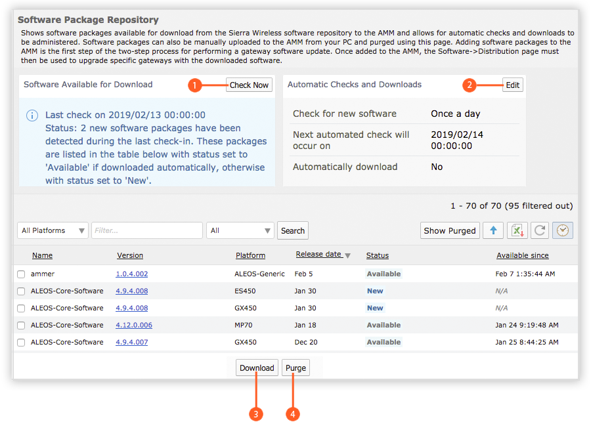Open the All Platforms dropdown
Viewport: 591px width, 422px height.
tap(53, 230)
